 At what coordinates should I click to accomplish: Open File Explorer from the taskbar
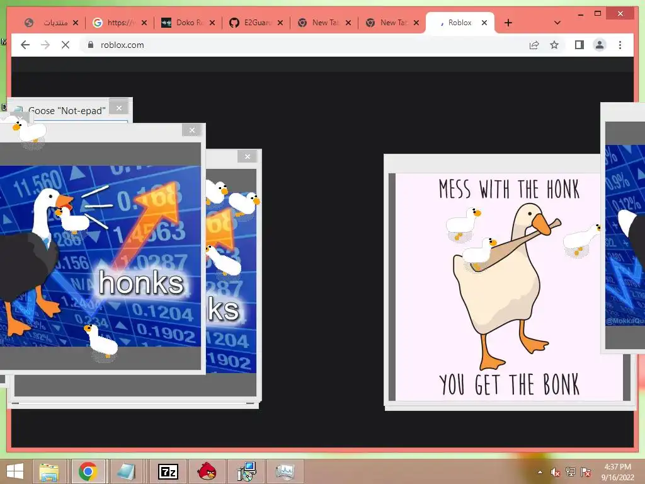pyautogui.click(x=49, y=471)
